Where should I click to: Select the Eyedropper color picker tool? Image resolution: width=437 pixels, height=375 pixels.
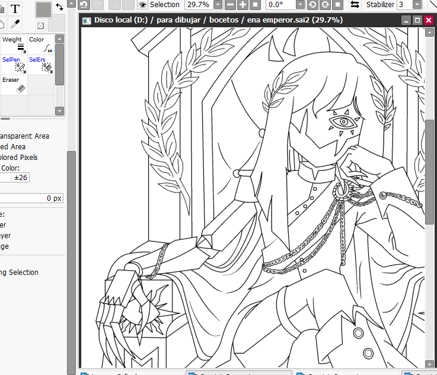[x=15, y=24]
